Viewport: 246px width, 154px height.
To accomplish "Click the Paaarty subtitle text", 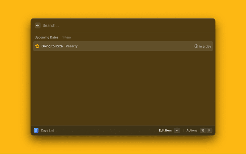I will click(71, 46).
